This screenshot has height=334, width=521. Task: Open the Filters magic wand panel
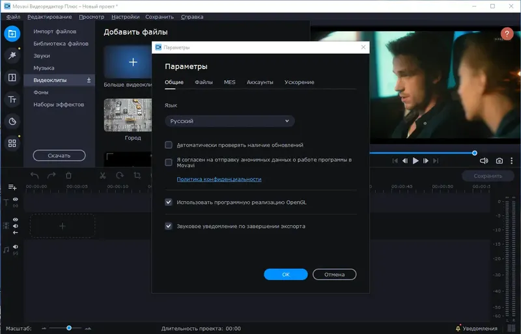point(12,55)
